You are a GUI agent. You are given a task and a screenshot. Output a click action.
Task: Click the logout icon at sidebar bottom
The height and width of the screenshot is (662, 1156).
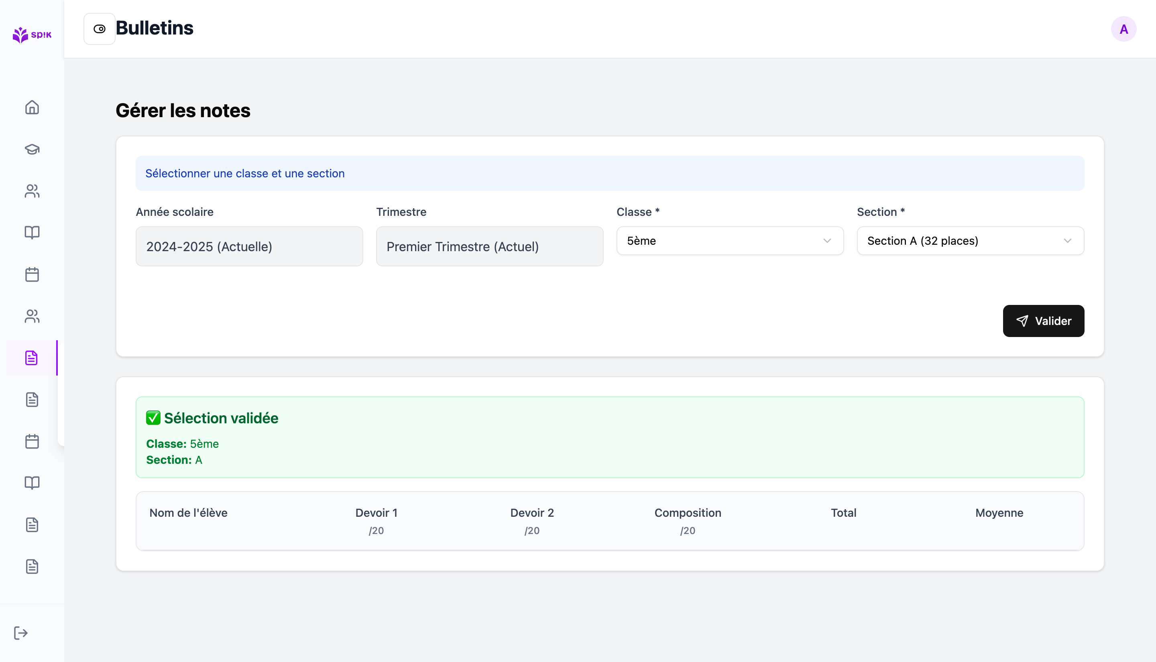(20, 632)
